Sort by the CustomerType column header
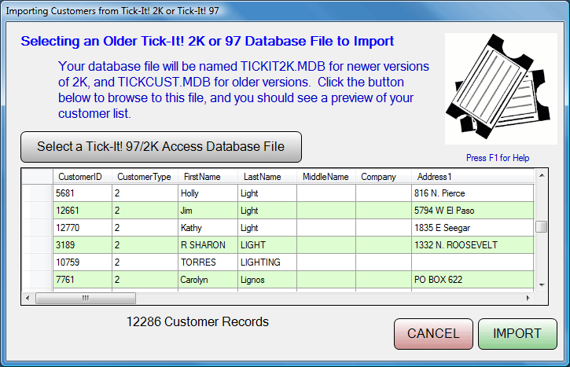The image size is (570, 367). 145,177
